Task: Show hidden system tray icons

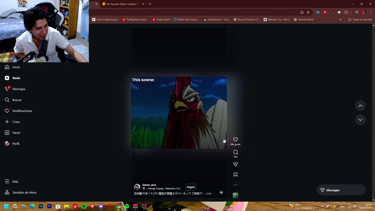Action: click(322, 206)
